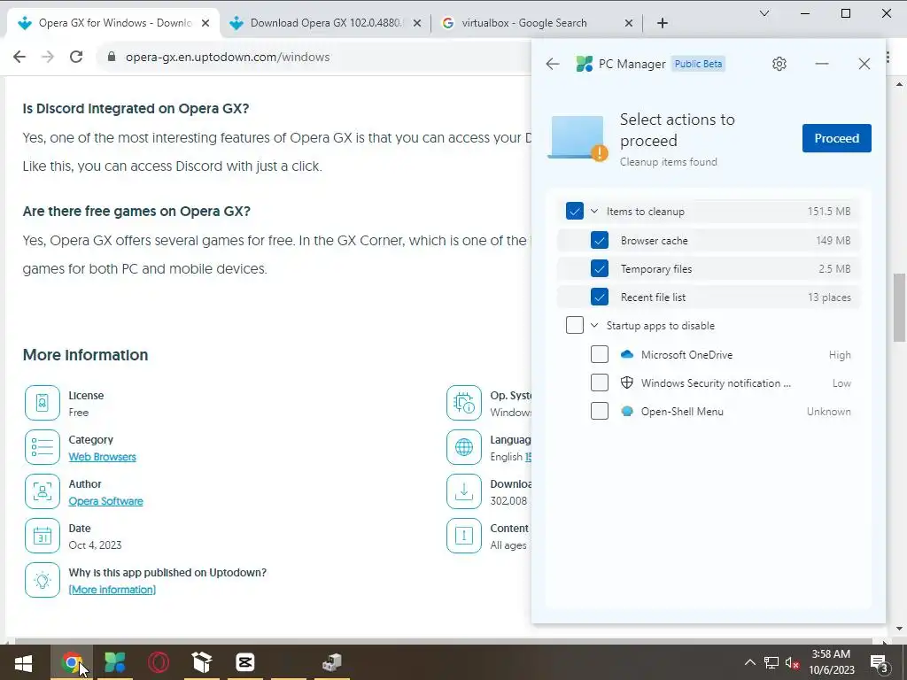
Task: Go back in PC Manager panel
Action: [553, 64]
